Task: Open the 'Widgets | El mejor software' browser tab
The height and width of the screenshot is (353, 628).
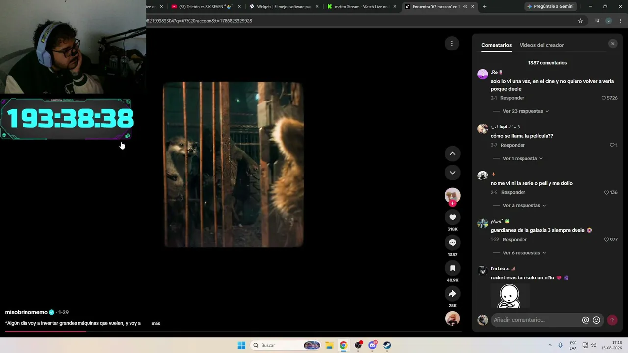Action: [284, 7]
